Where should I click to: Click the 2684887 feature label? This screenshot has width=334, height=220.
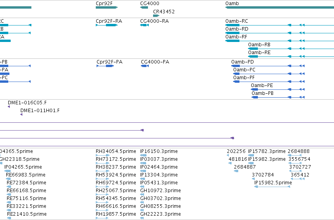245,167
